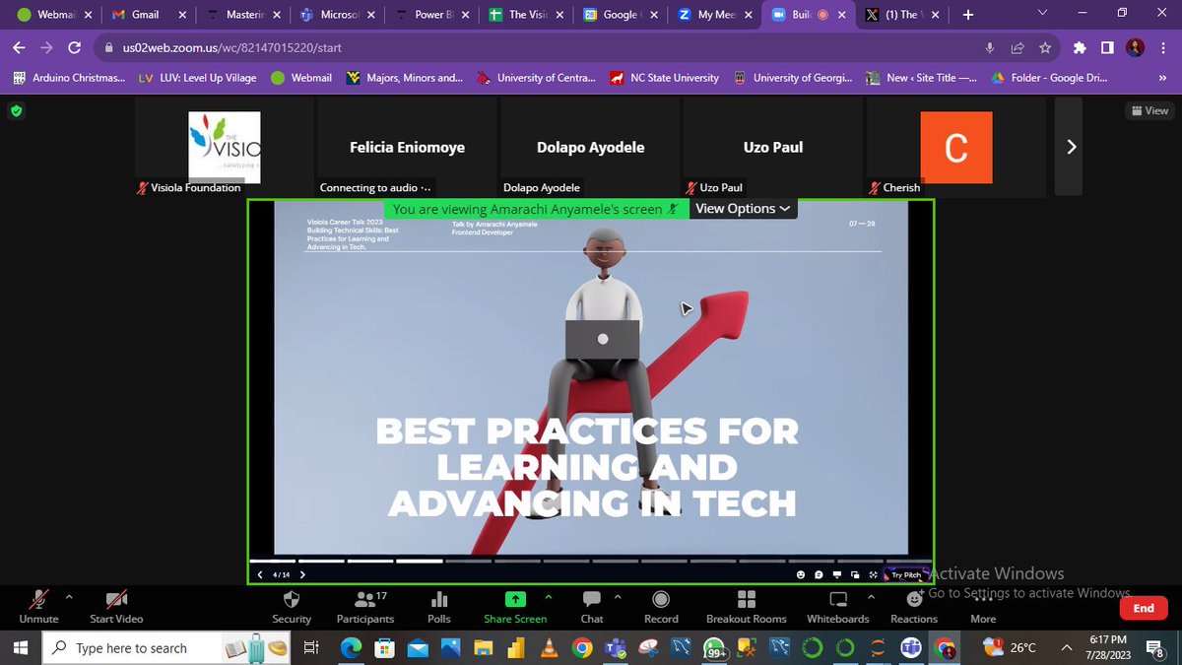
Task: Unmute the Zoom microphone
Action: pyautogui.click(x=38, y=607)
